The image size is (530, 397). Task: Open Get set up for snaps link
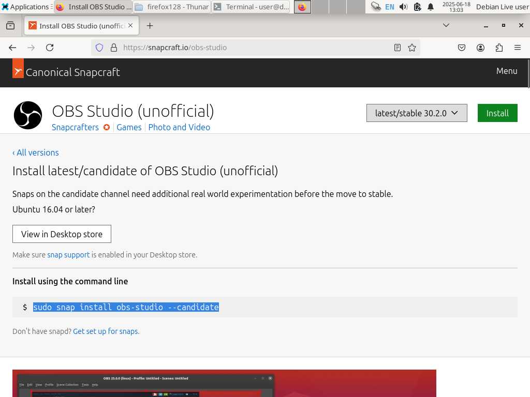[x=106, y=331]
